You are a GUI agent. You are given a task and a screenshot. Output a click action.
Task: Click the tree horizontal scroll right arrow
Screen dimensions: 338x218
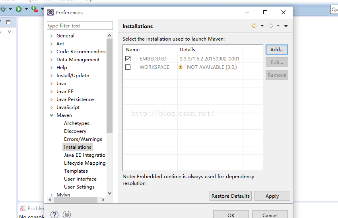click(103, 200)
